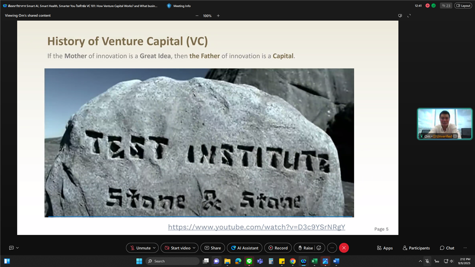Enter full screen view of shared content
Screen dimensions: 475x267
[x=409, y=16]
